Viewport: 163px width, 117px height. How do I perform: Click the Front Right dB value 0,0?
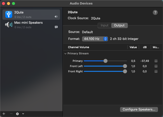tap(144, 71)
